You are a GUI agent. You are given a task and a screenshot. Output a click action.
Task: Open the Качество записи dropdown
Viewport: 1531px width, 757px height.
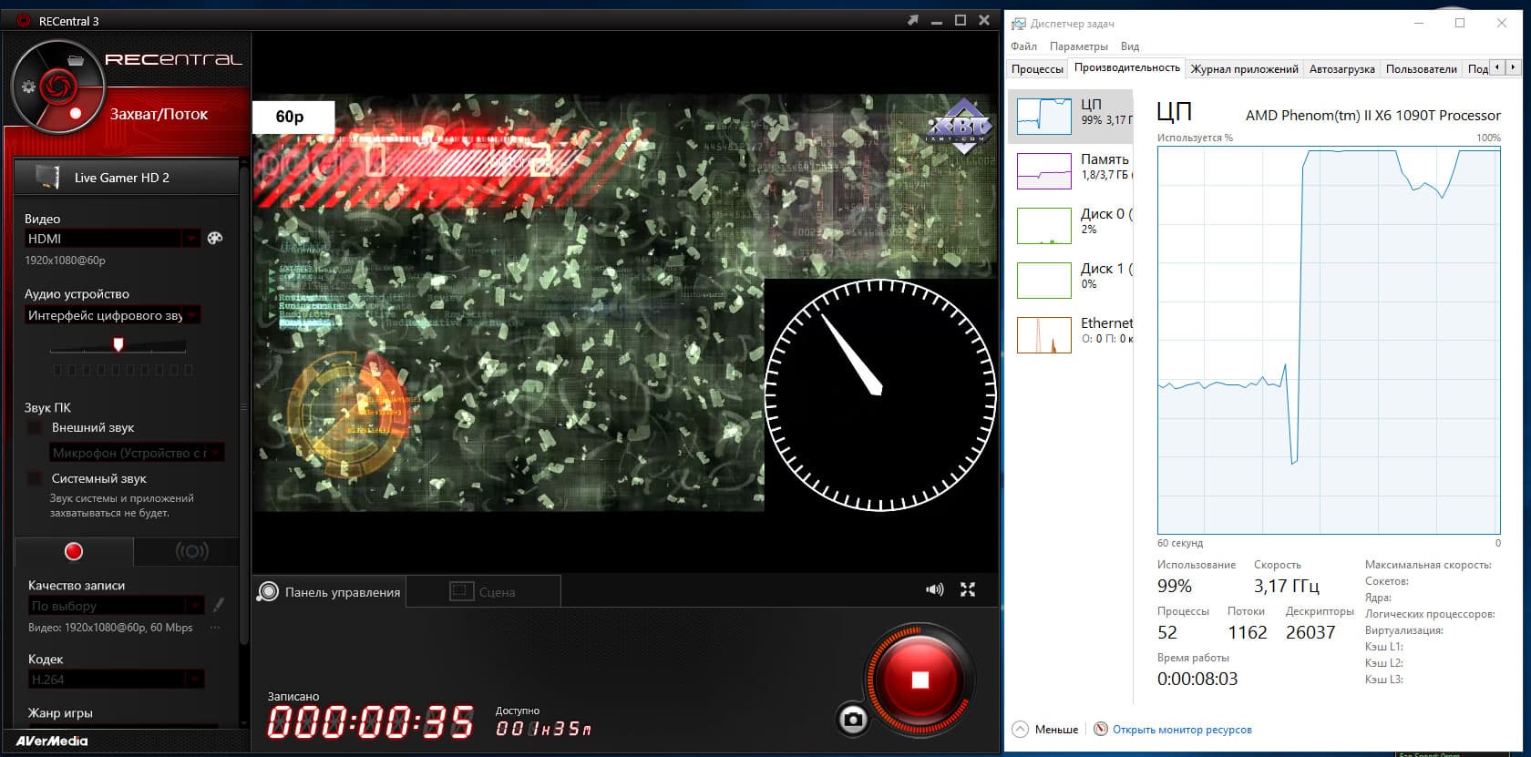116,606
